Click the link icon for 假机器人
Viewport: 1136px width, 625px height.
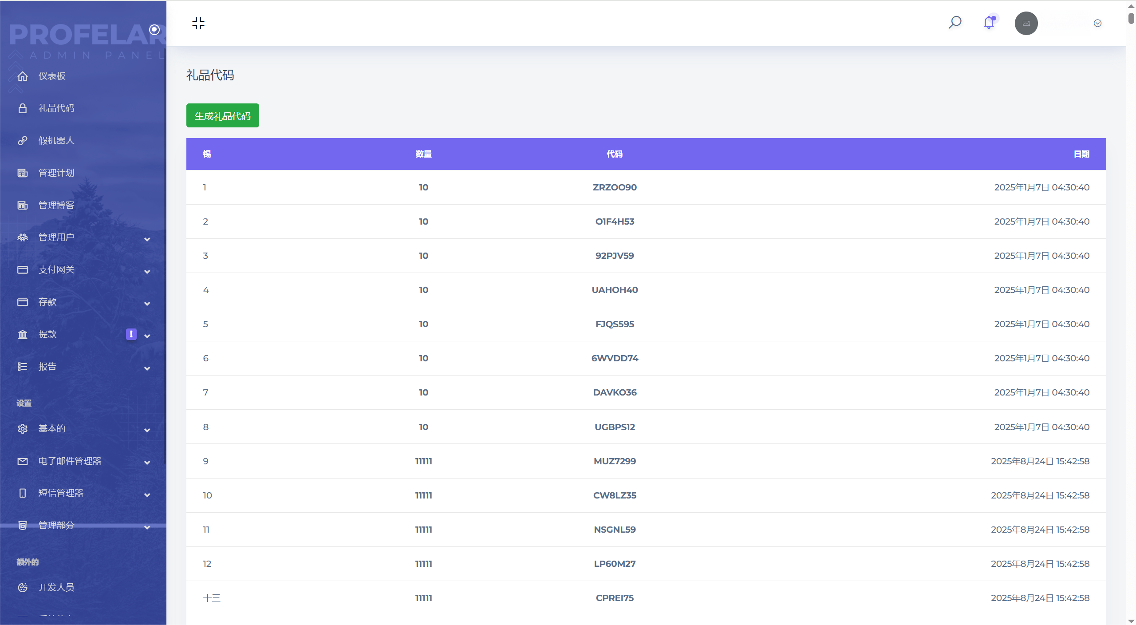(23, 141)
